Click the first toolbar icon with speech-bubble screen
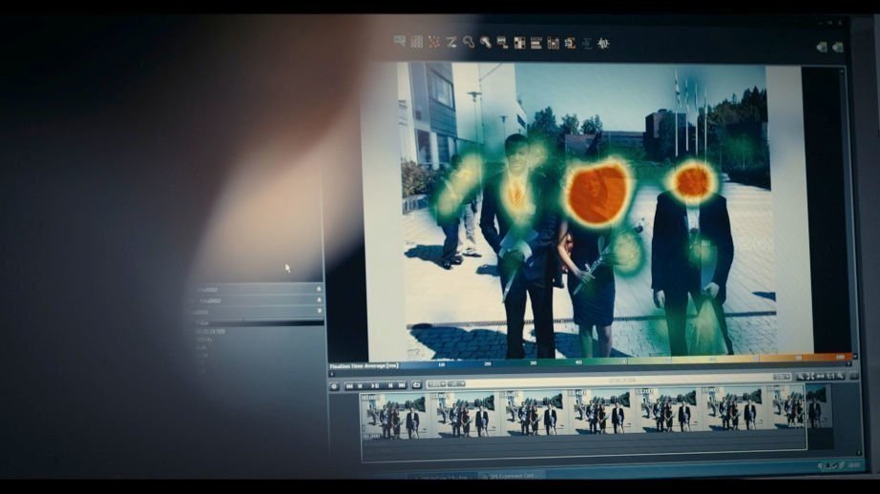Screen dimensions: 880x494 click(400, 41)
